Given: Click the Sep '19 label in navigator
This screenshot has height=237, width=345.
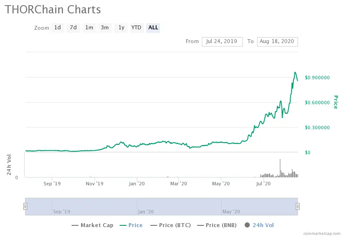Looking at the screenshot, I should (x=62, y=212).
